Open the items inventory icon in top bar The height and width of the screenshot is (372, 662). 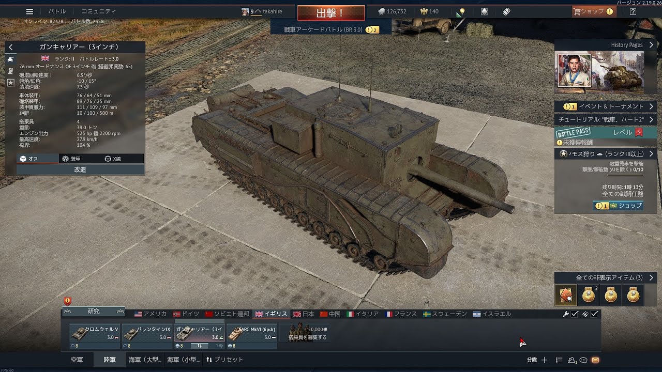coord(485,11)
